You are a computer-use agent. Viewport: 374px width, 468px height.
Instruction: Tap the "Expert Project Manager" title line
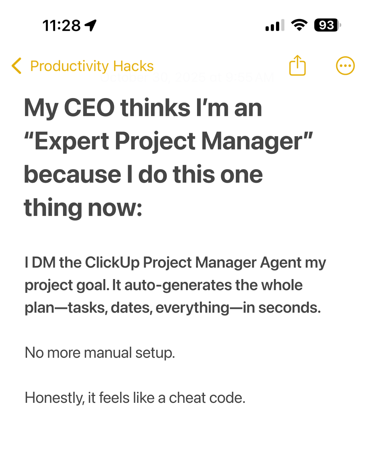point(168,141)
